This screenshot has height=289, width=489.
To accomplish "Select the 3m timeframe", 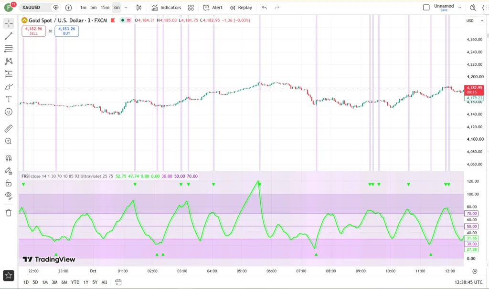I will (x=117, y=8).
